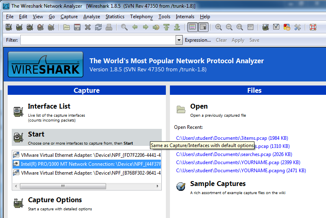The image size is (326, 218).
Task: Select VMware Adapter NPF_{FD7F2206 interface
Action: 87,155
